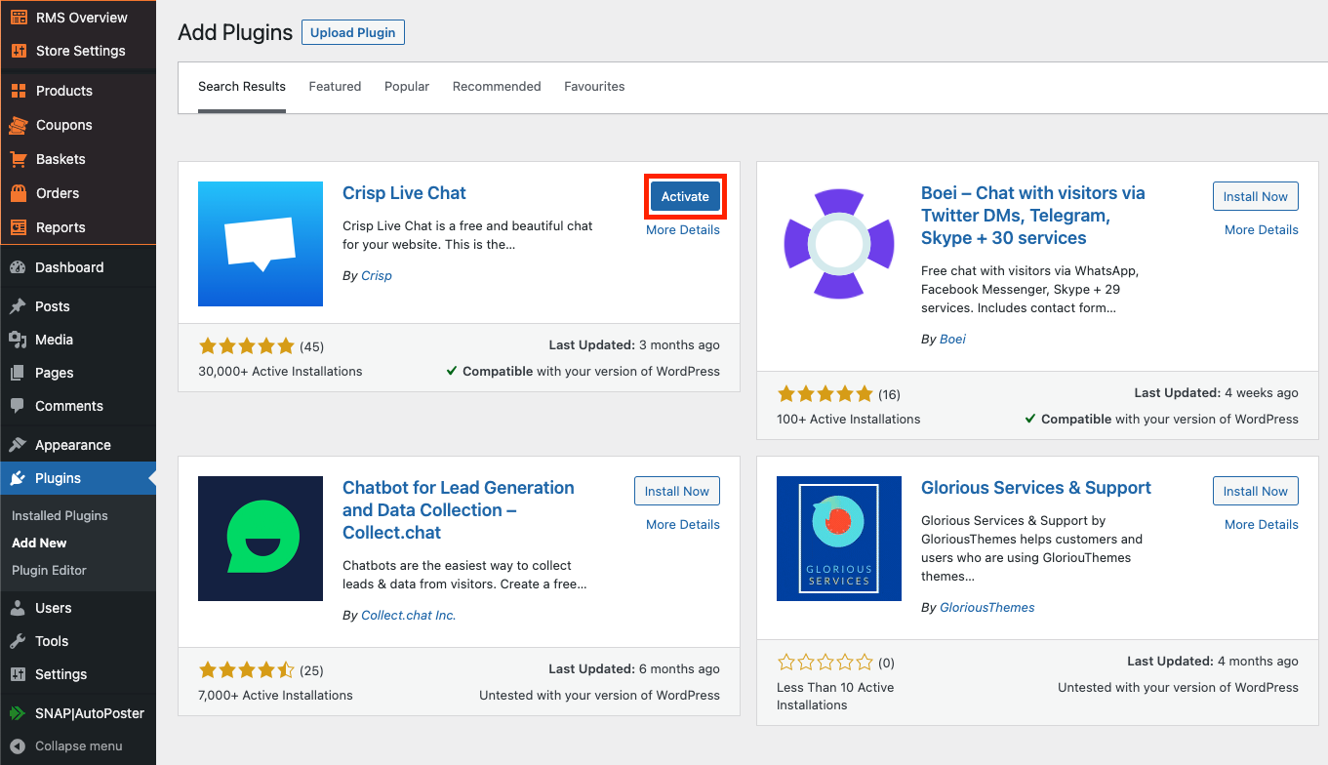The image size is (1328, 765).
Task: Open the Popular plugins tab
Action: 407,86
